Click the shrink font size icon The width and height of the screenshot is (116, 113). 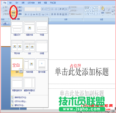(45, 9)
